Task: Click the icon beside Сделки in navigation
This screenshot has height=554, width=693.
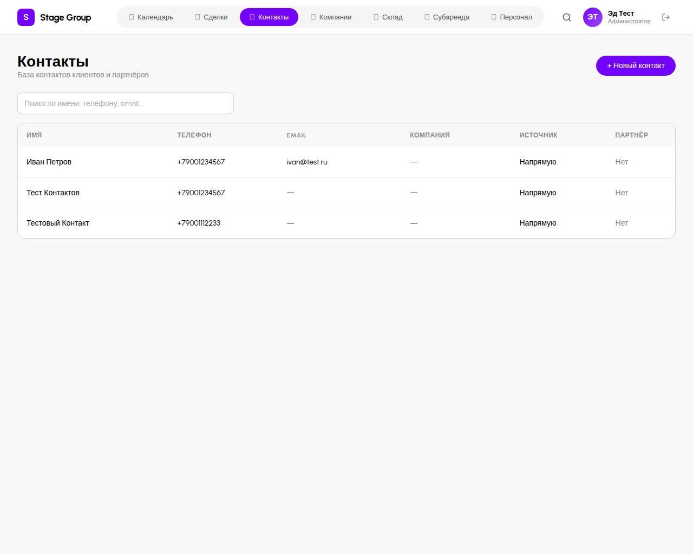Action: tap(197, 17)
